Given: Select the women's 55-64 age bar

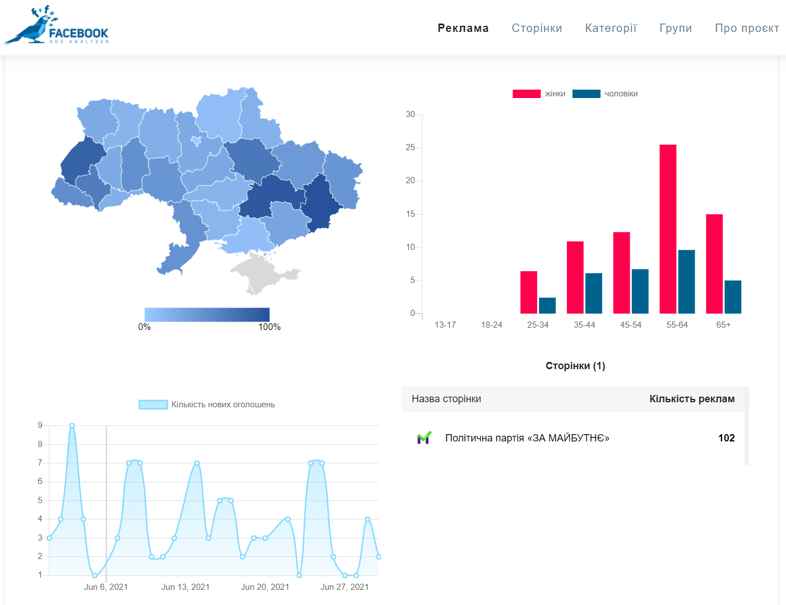Looking at the screenshot, I should point(667,229).
